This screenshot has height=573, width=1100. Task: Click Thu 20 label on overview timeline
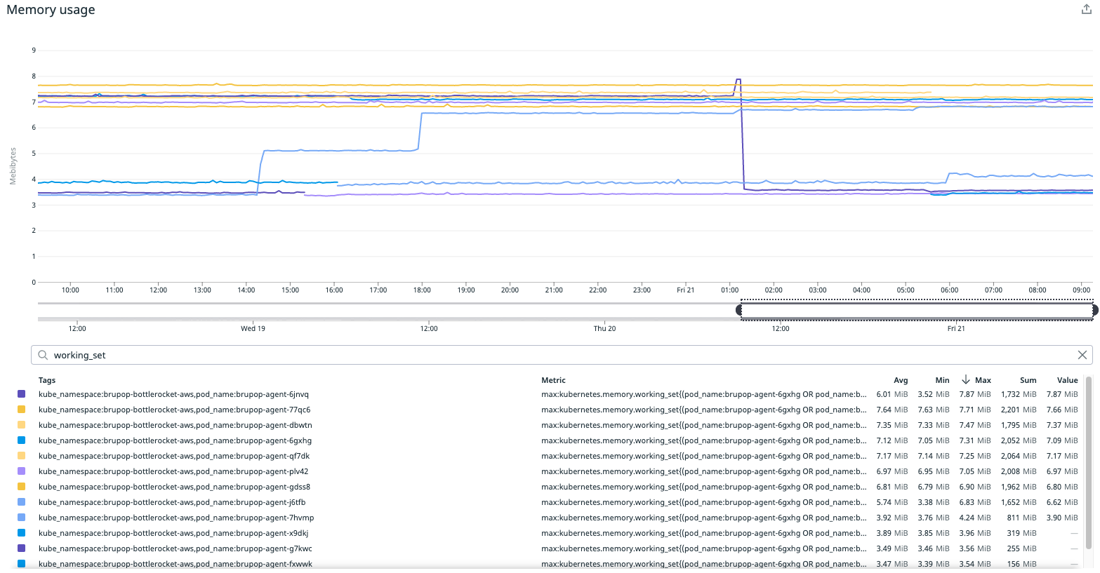point(604,328)
